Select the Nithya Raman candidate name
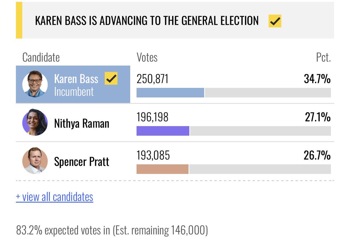Screen dimensions: 350x240 82,124
